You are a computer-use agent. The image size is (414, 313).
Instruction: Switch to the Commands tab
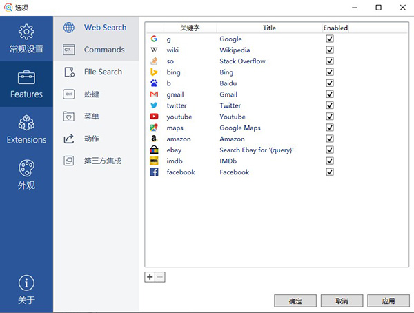pyautogui.click(x=103, y=50)
